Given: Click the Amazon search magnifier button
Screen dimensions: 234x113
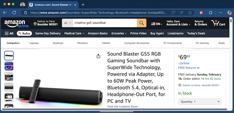Looking at the screenshot, I should tap(141, 23).
